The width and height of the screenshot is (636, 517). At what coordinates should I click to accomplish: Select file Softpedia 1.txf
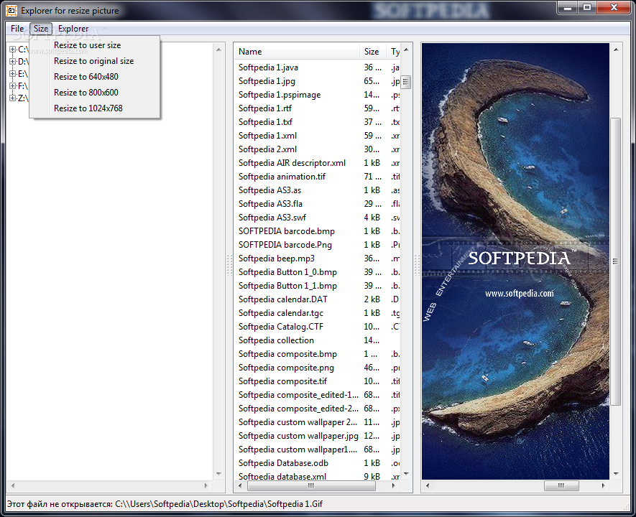[x=265, y=122]
